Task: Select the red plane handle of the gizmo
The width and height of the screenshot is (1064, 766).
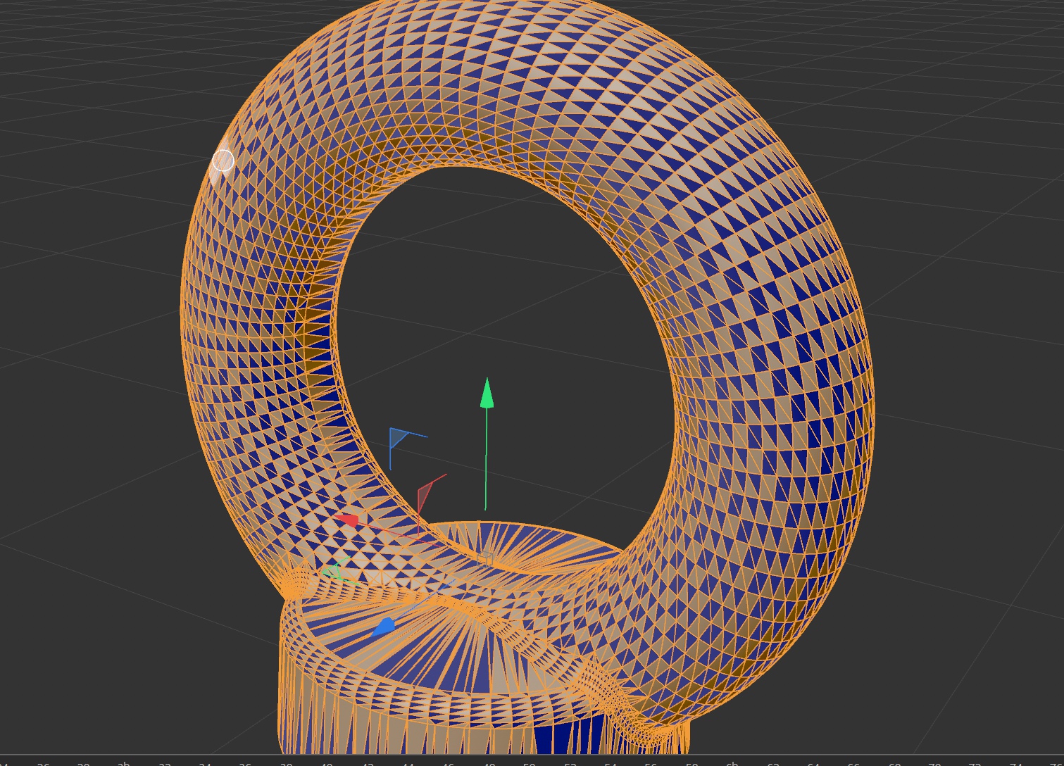Action: pyautogui.click(x=425, y=492)
